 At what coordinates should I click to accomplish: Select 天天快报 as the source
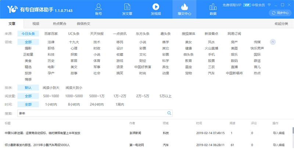click(97, 34)
